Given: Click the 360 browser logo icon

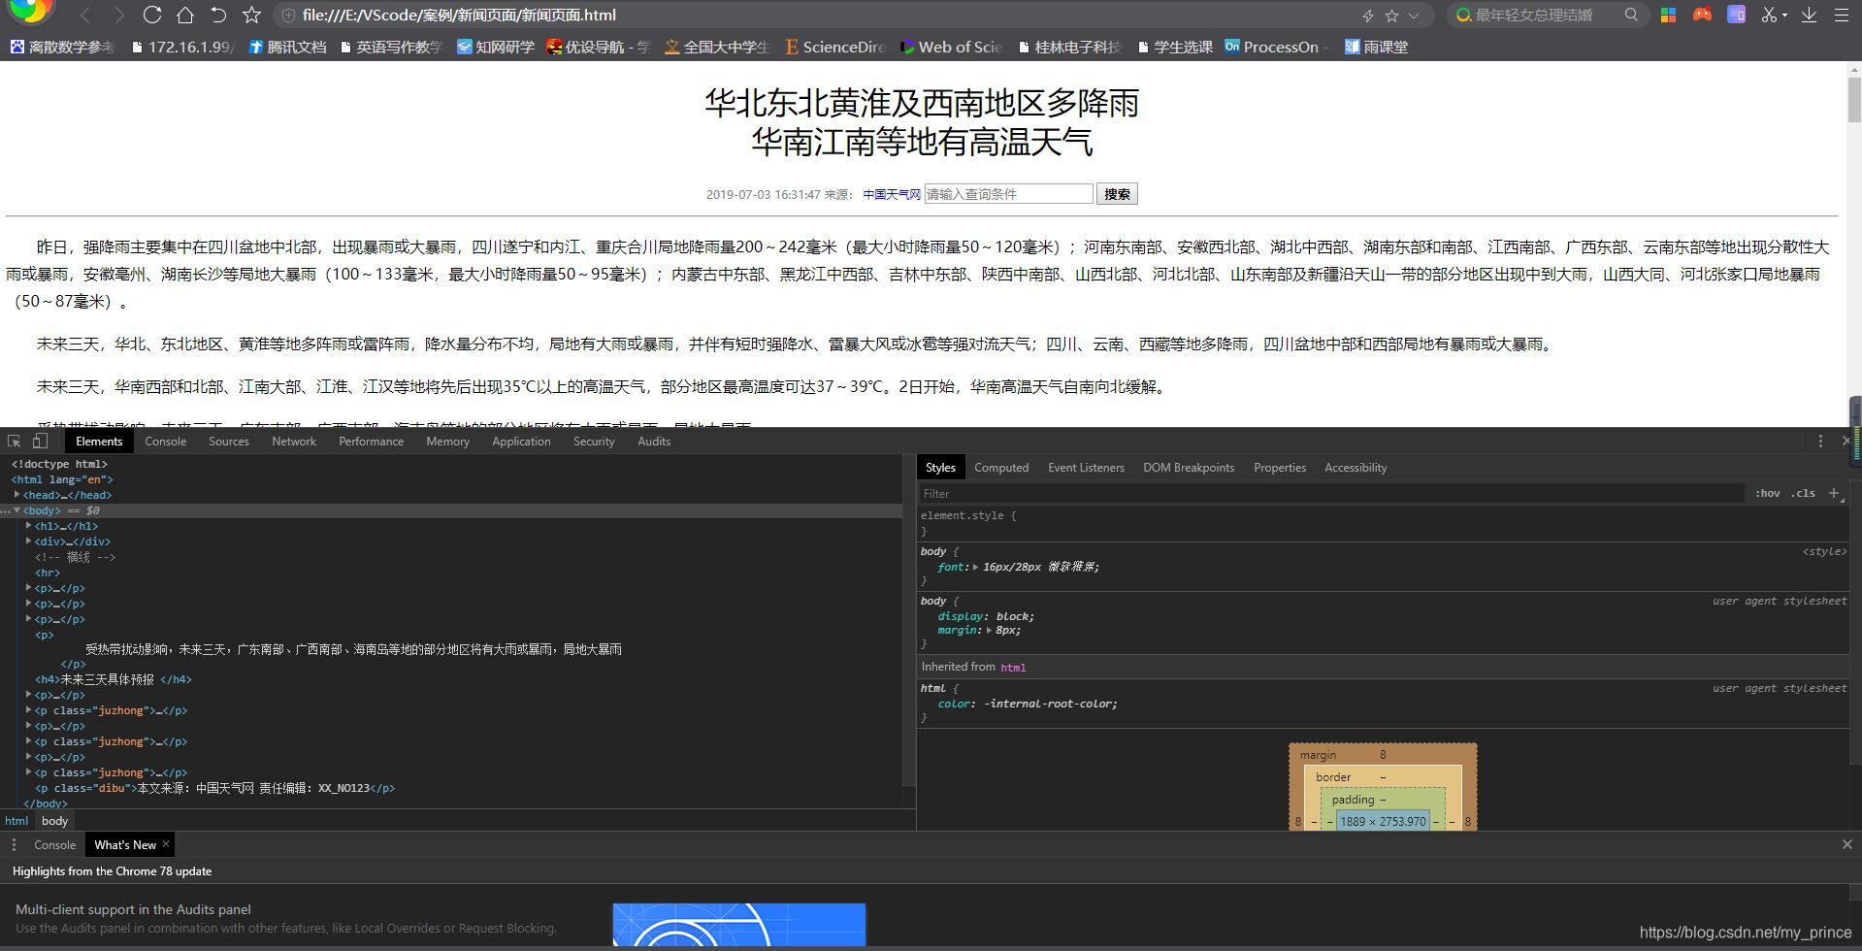Looking at the screenshot, I should 29,10.
